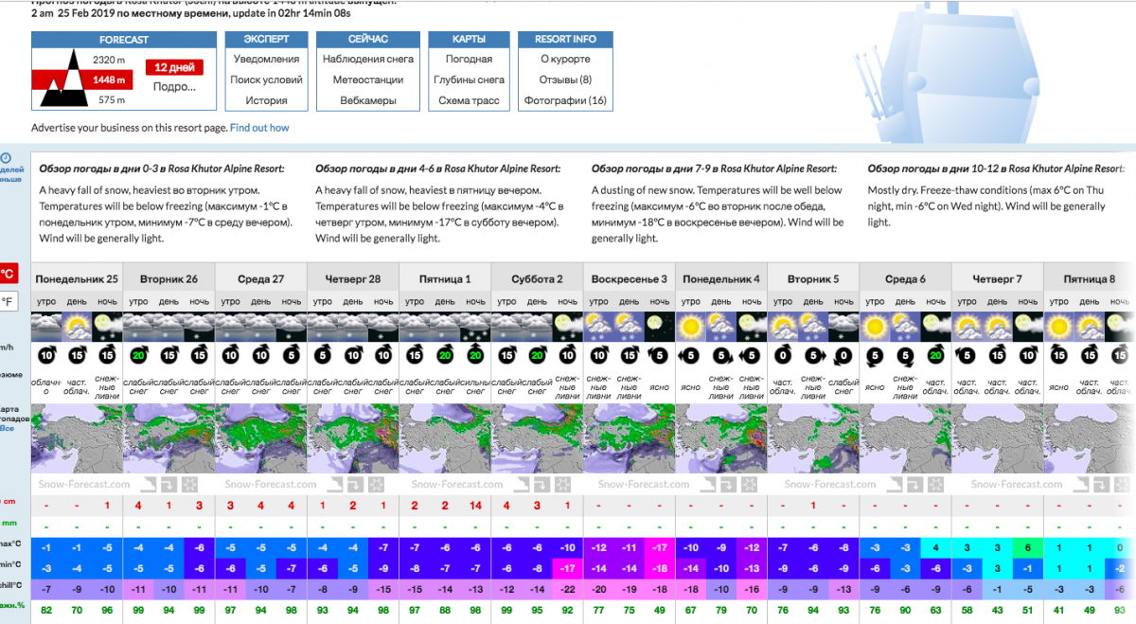The width and height of the screenshot is (1136, 624).
Task: Open Sunday 3 precipitation map thumbnail
Action: point(630,438)
